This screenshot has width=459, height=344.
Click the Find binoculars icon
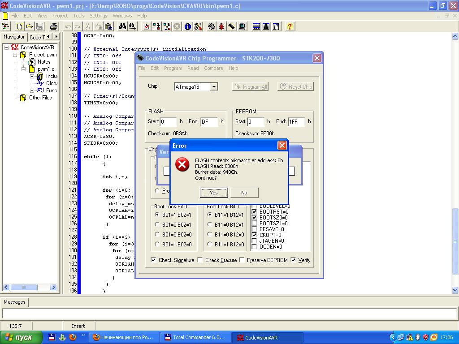tap(122, 26)
